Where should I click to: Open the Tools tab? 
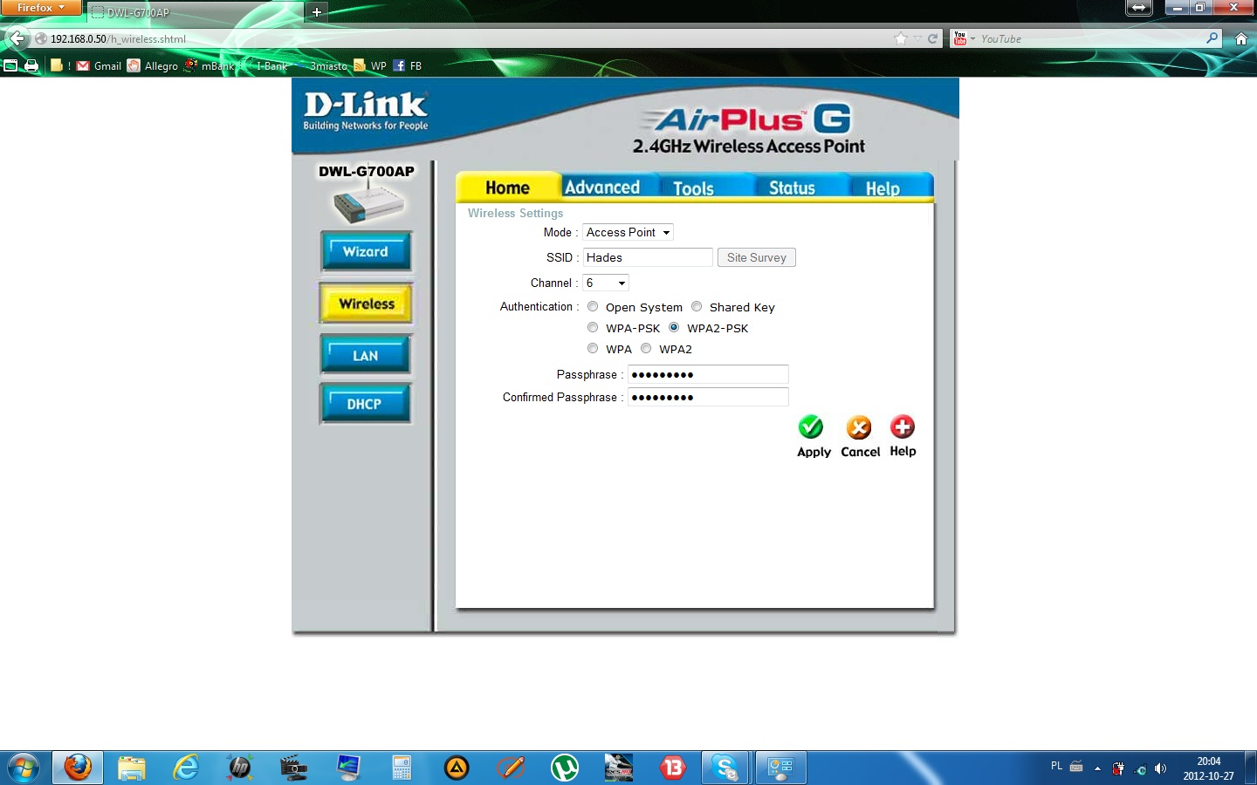694,188
